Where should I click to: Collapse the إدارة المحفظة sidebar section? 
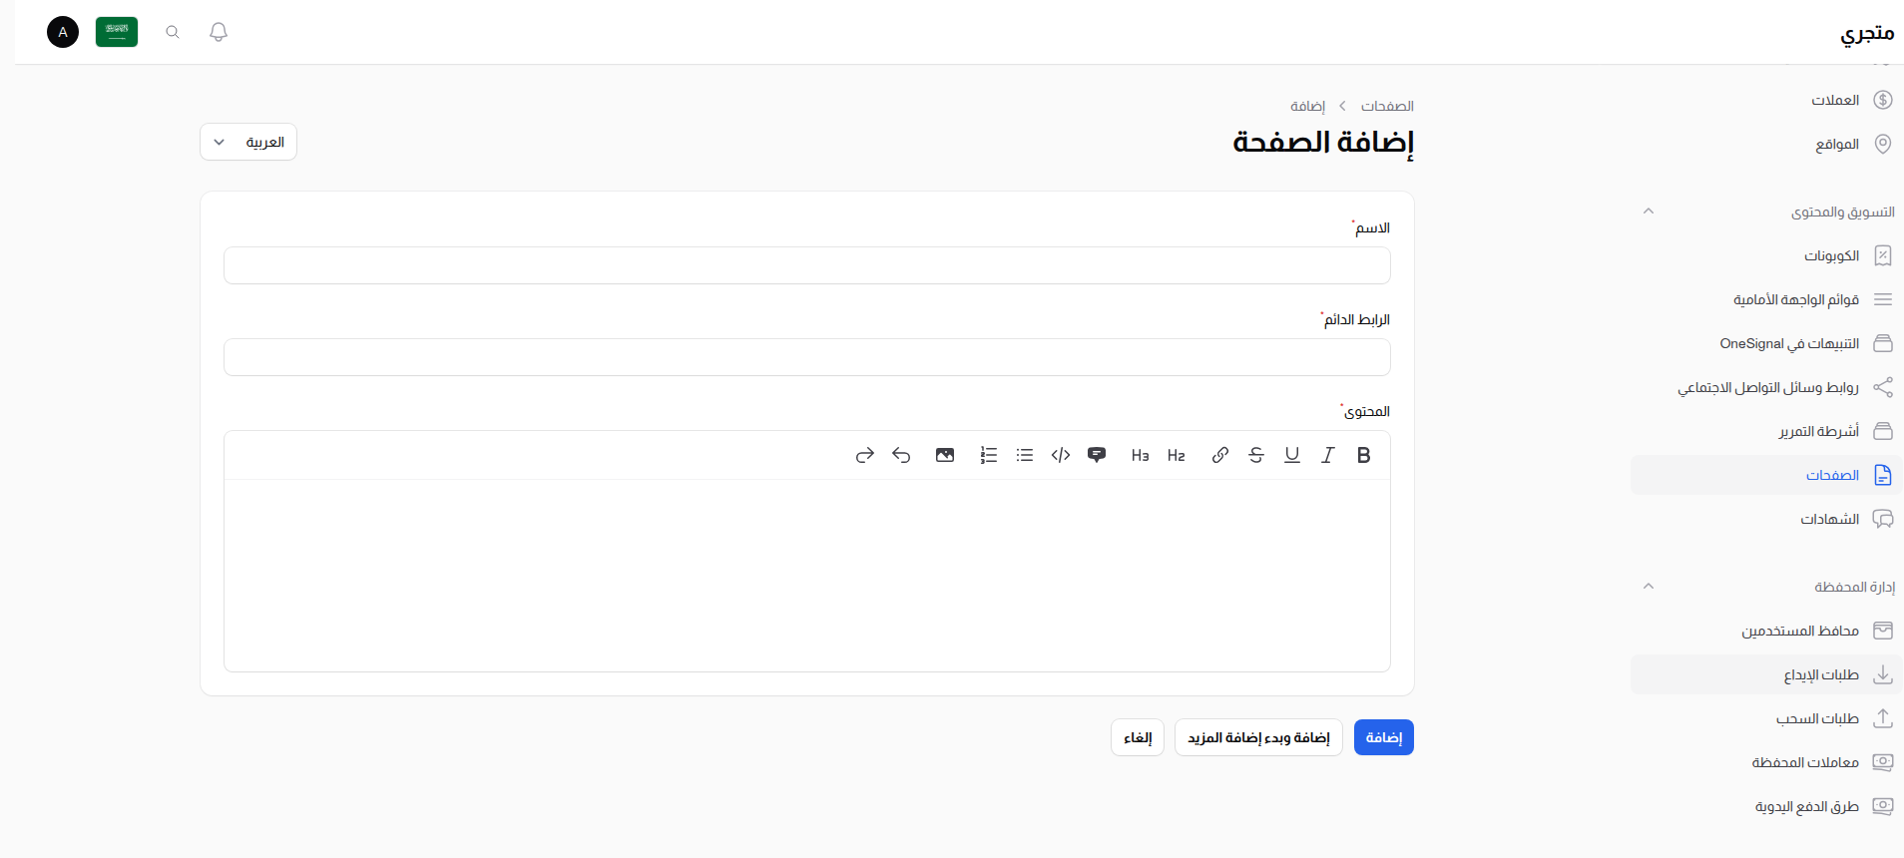pyautogui.click(x=1649, y=587)
